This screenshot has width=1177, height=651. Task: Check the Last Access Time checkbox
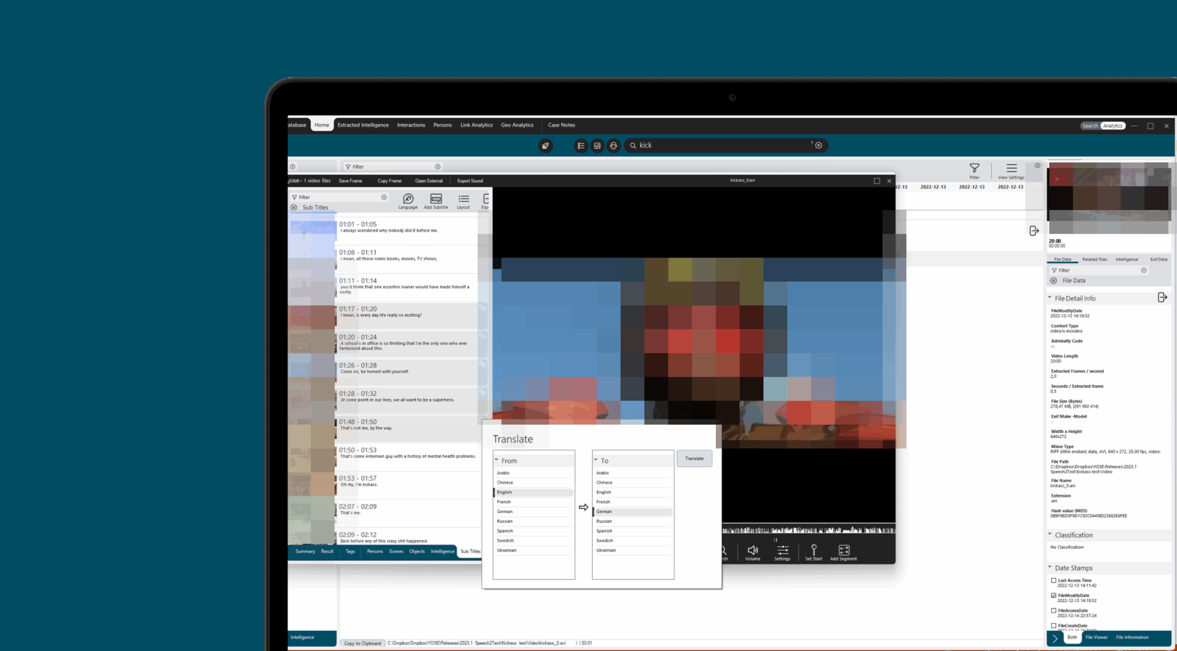tap(1054, 580)
